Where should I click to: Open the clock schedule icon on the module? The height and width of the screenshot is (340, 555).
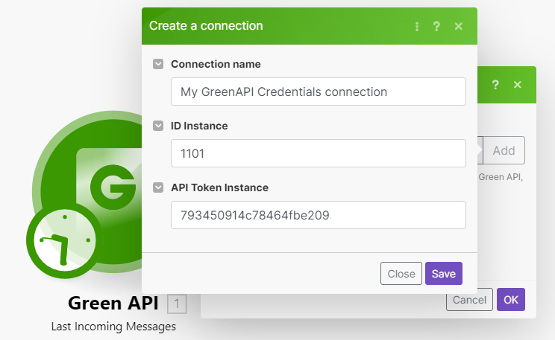[64, 239]
